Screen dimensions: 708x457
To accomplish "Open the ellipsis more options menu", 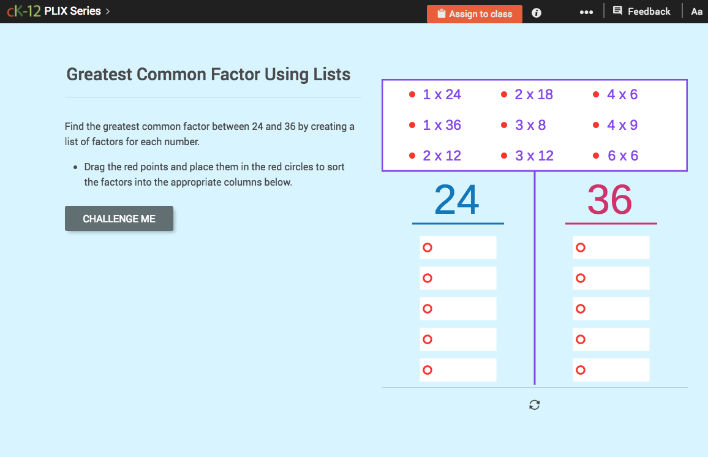I will (x=586, y=12).
